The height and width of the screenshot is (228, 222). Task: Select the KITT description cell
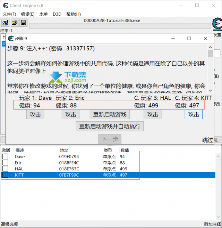coord(19,175)
